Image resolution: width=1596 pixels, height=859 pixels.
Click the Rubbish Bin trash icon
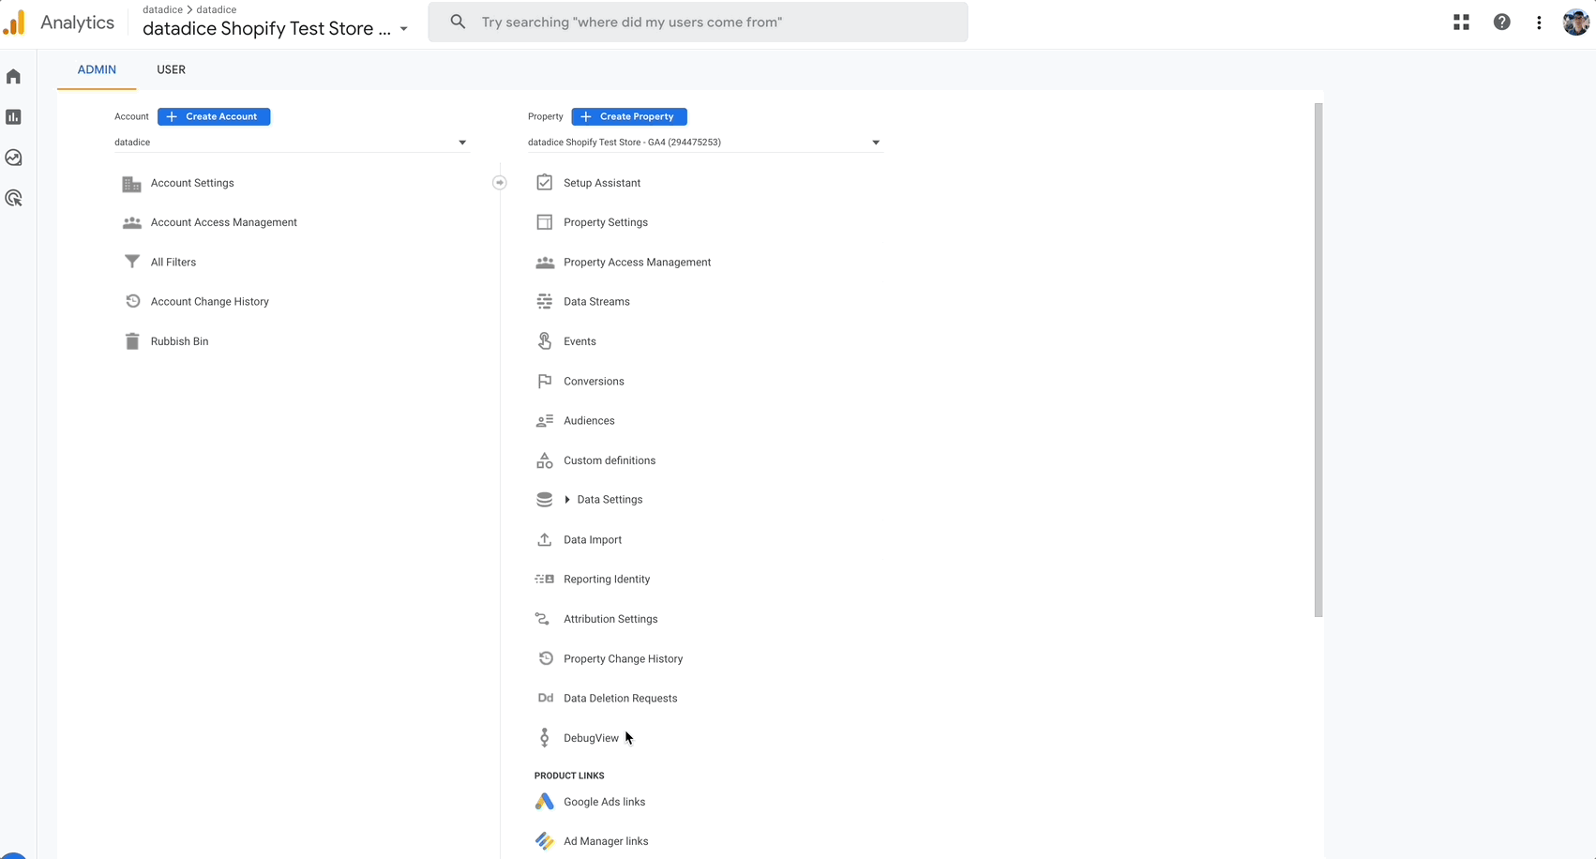click(132, 341)
